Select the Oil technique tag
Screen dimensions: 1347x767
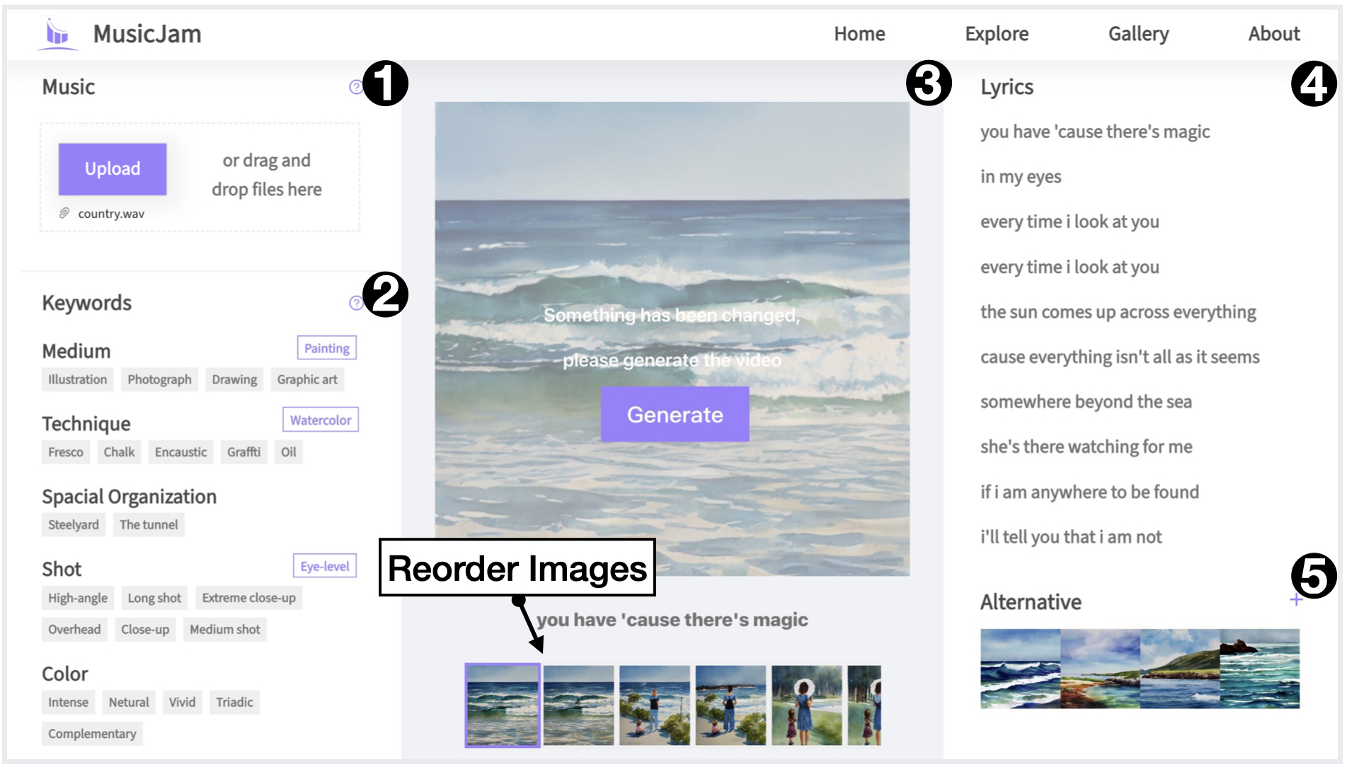[288, 452]
